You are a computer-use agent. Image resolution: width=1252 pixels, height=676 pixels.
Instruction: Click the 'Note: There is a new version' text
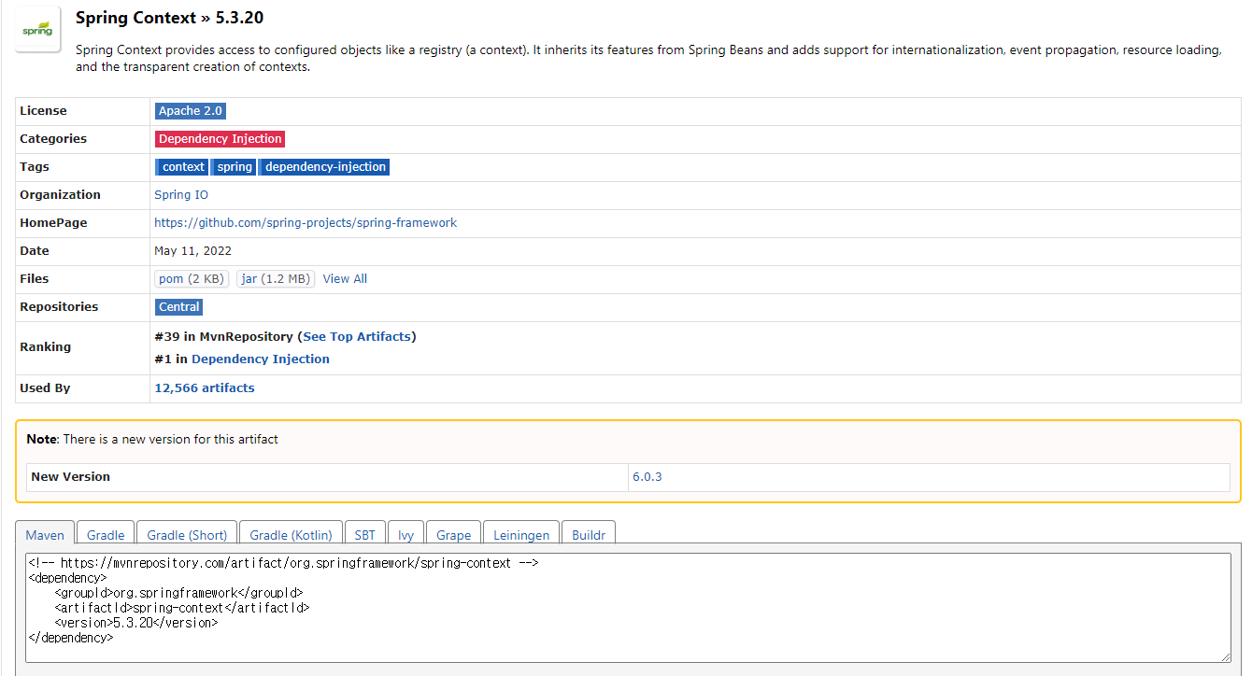(152, 439)
